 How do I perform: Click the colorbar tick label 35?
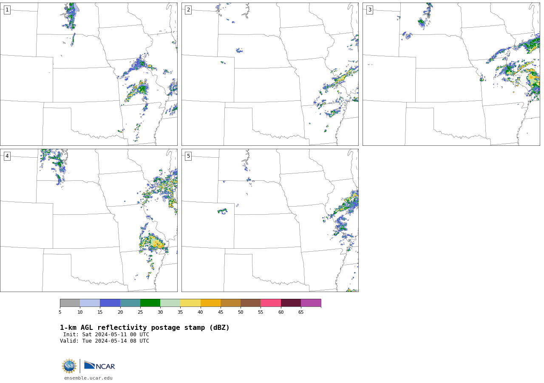point(180,312)
